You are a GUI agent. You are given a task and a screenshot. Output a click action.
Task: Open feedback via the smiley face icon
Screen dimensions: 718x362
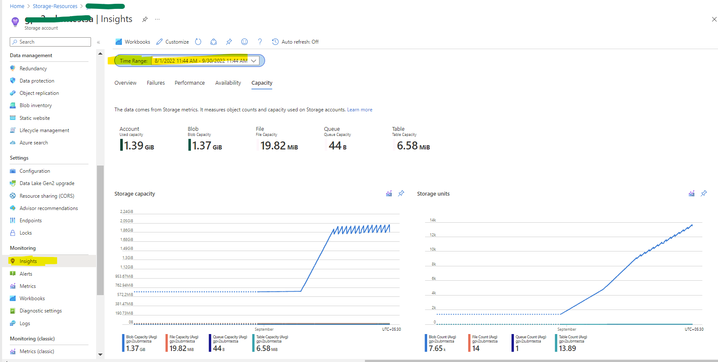[244, 42]
